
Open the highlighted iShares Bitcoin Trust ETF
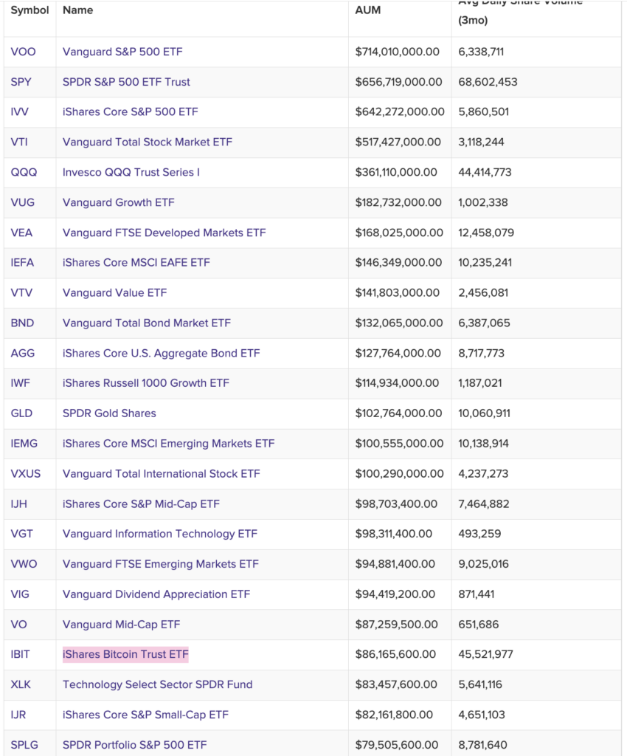click(x=125, y=654)
